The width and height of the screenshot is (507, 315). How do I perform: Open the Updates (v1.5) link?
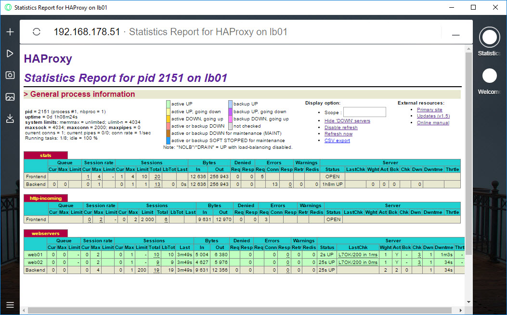(433, 116)
